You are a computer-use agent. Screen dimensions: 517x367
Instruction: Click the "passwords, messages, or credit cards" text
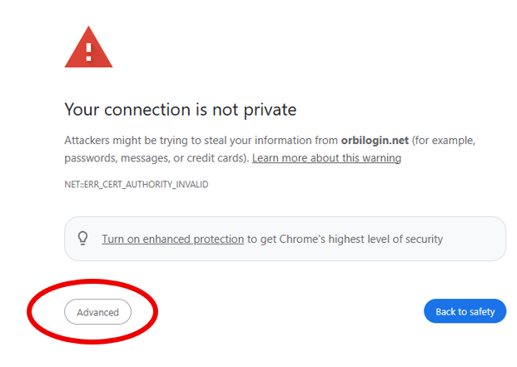[x=156, y=158]
